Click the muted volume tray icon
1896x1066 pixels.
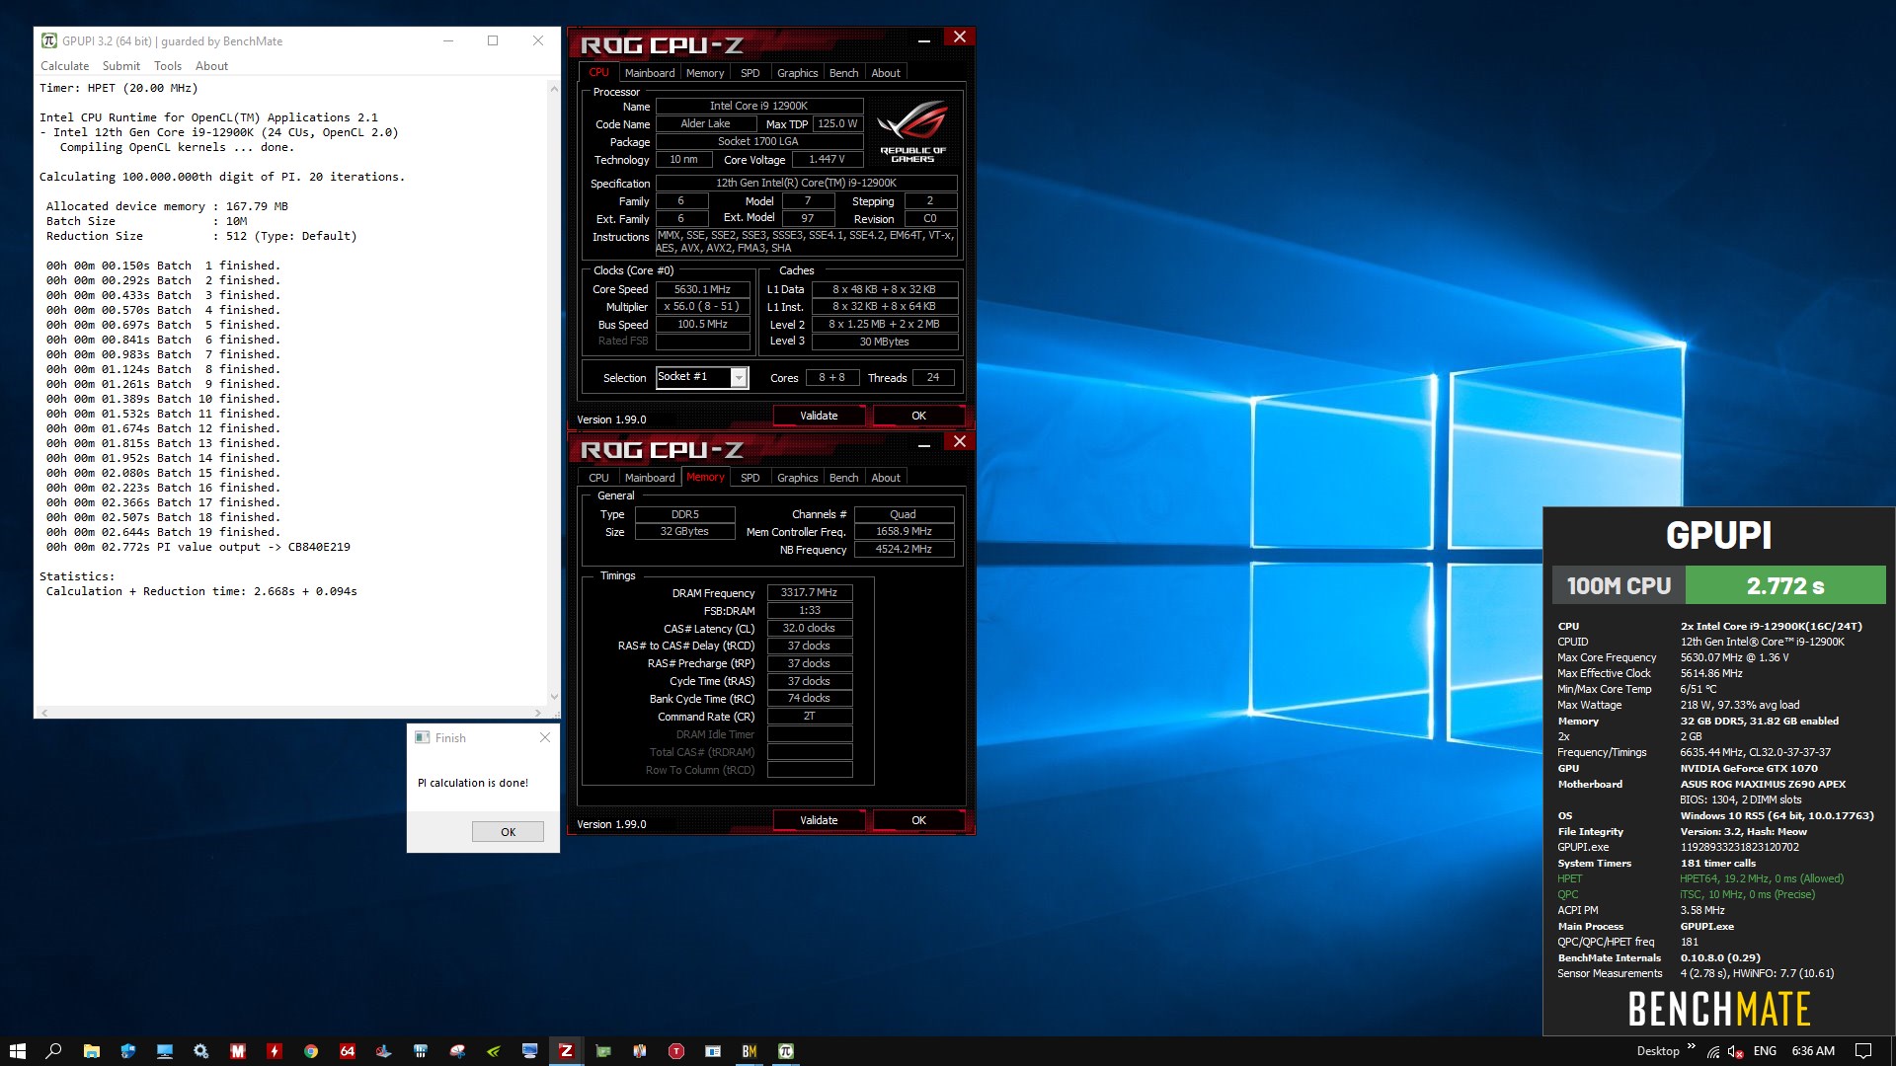click(1736, 1052)
